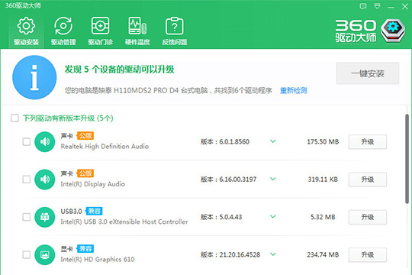Click the 234.74 MB size text

[323, 254]
